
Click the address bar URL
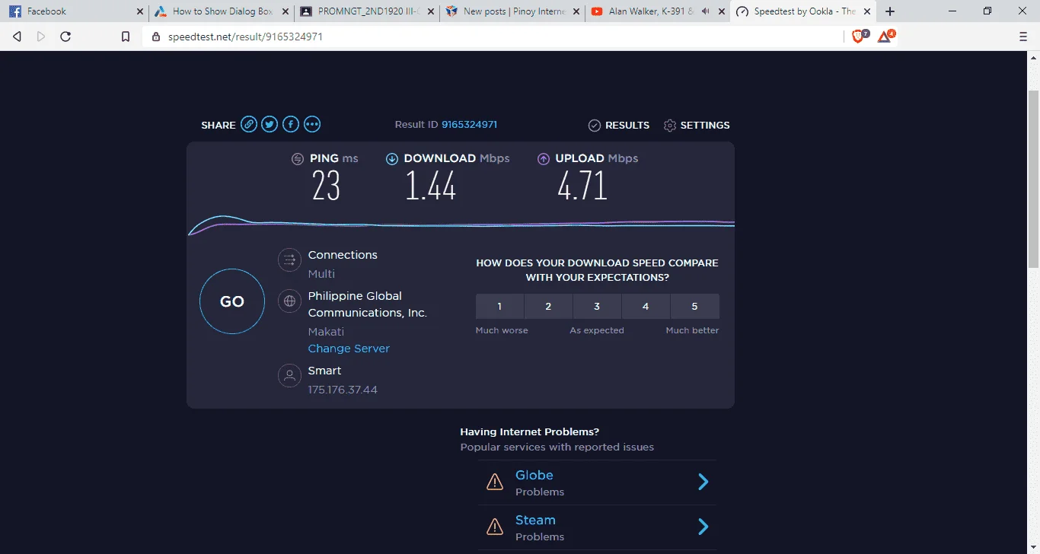[x=244, y=37]
